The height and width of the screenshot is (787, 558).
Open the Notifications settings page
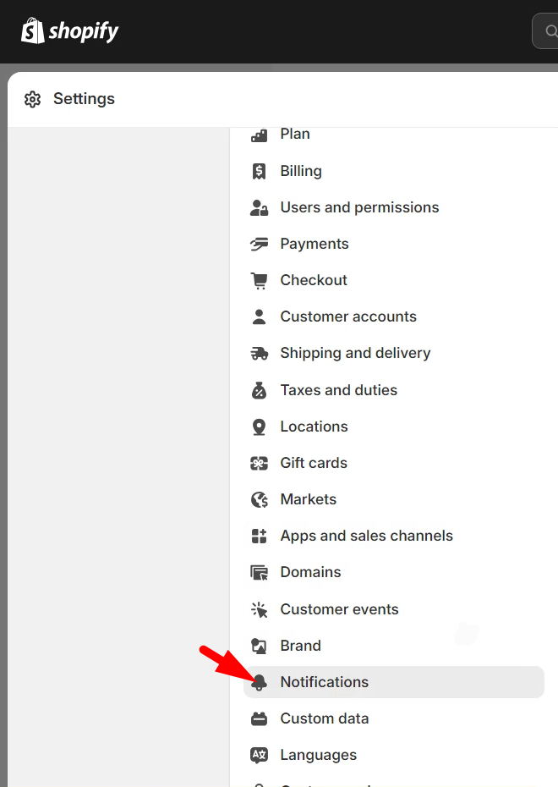(325, 682)
